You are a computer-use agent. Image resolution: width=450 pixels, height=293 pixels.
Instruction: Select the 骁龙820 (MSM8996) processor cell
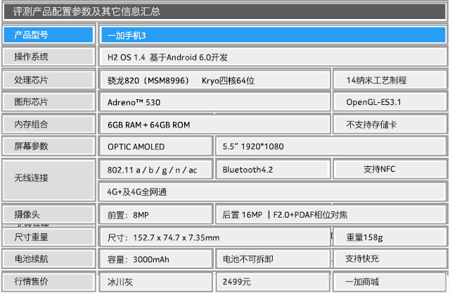coord(214,80)
